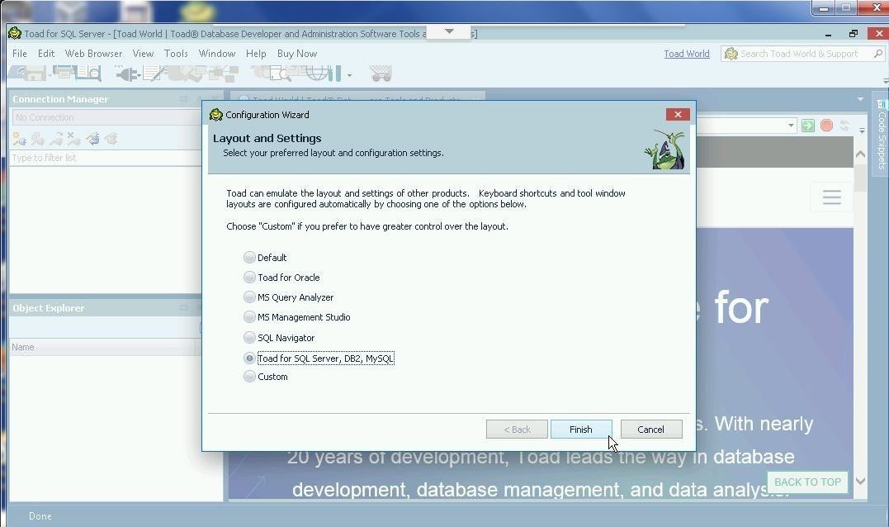
Task: Open the editor icon with notepad and pencil
Action: tap(153, 74)
